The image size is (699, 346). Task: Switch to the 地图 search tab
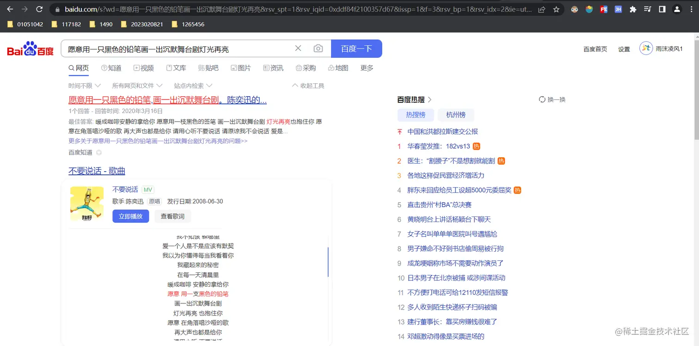click(338, 68)
